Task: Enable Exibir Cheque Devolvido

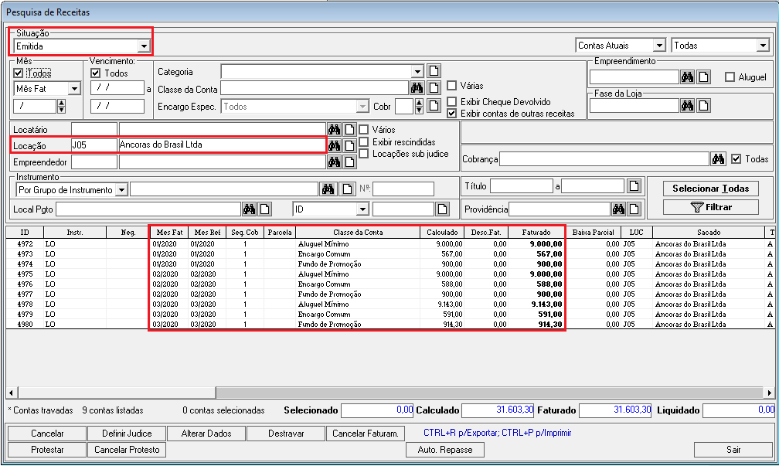Action: (451, 101)
